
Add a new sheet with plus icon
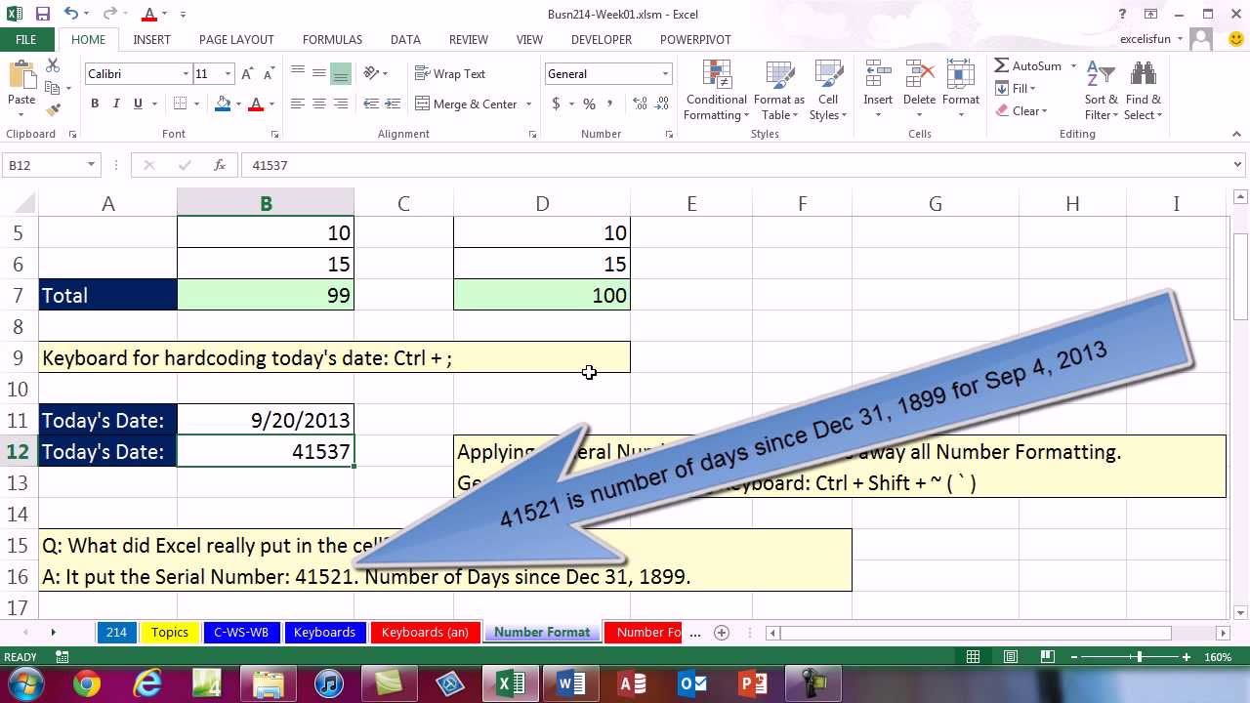(x=722, y=632)
